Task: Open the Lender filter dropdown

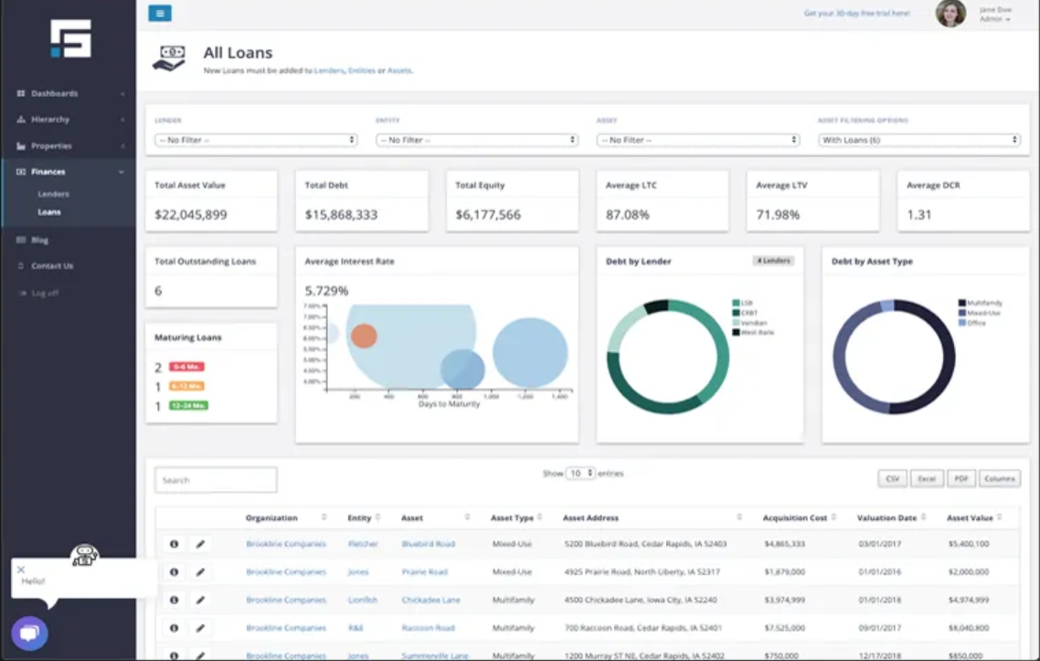Action: tap(256, 140)
